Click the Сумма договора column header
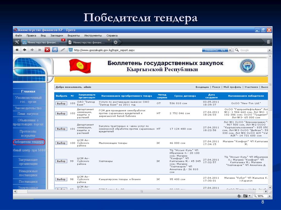This screenshot has width=281, height=210. [x=185, y=96]
